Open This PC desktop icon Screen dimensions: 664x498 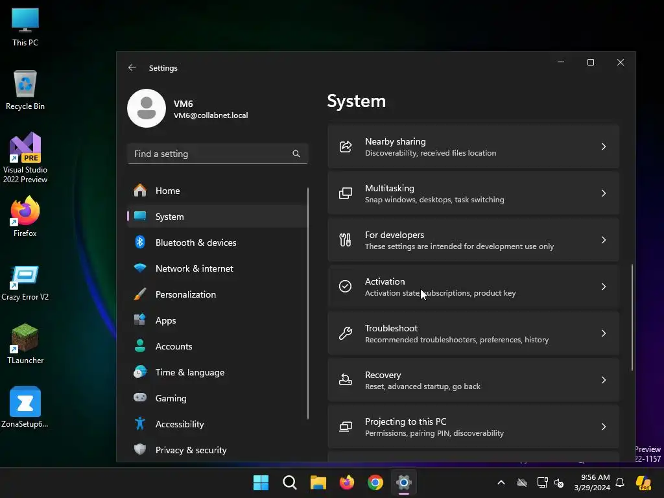tap(25, 27)
